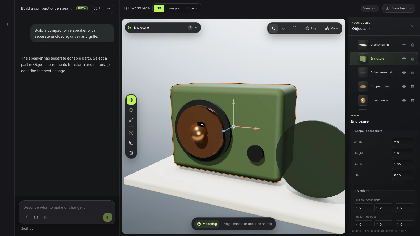Viewport: 420px width, 236px height.
Task: Undo the last change
Action: coord(274,28)
